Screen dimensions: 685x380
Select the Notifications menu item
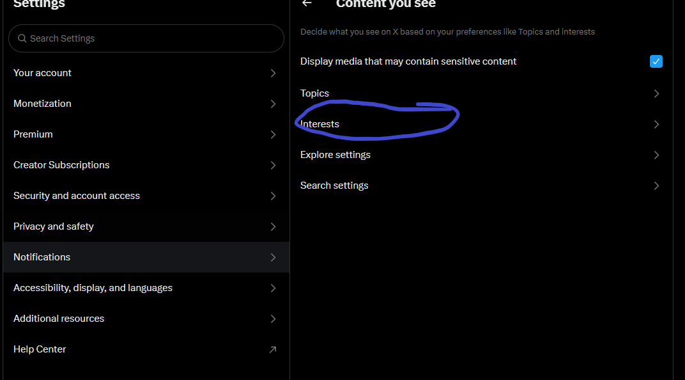click(x=146, y=257)
